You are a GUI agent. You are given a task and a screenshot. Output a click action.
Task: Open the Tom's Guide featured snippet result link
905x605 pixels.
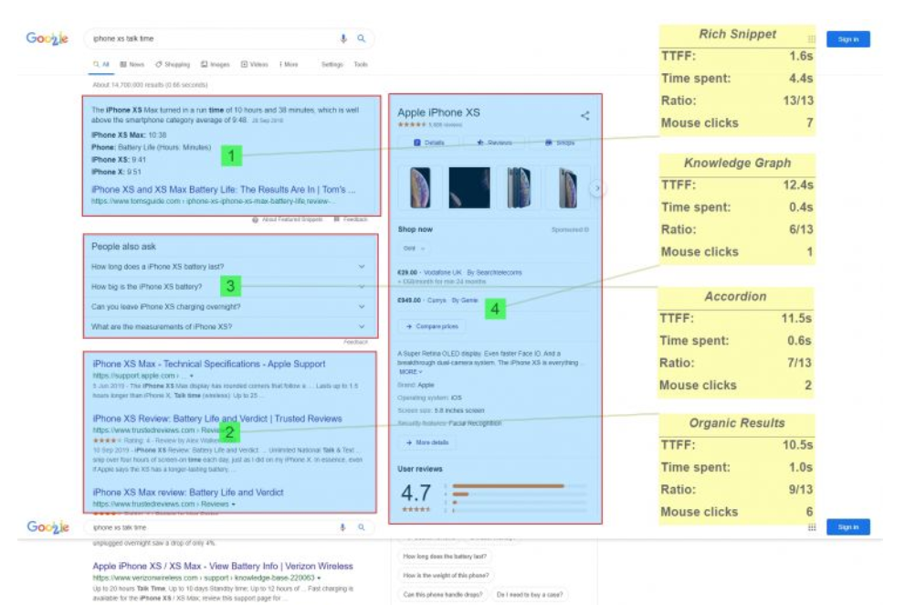click(224, 189)
